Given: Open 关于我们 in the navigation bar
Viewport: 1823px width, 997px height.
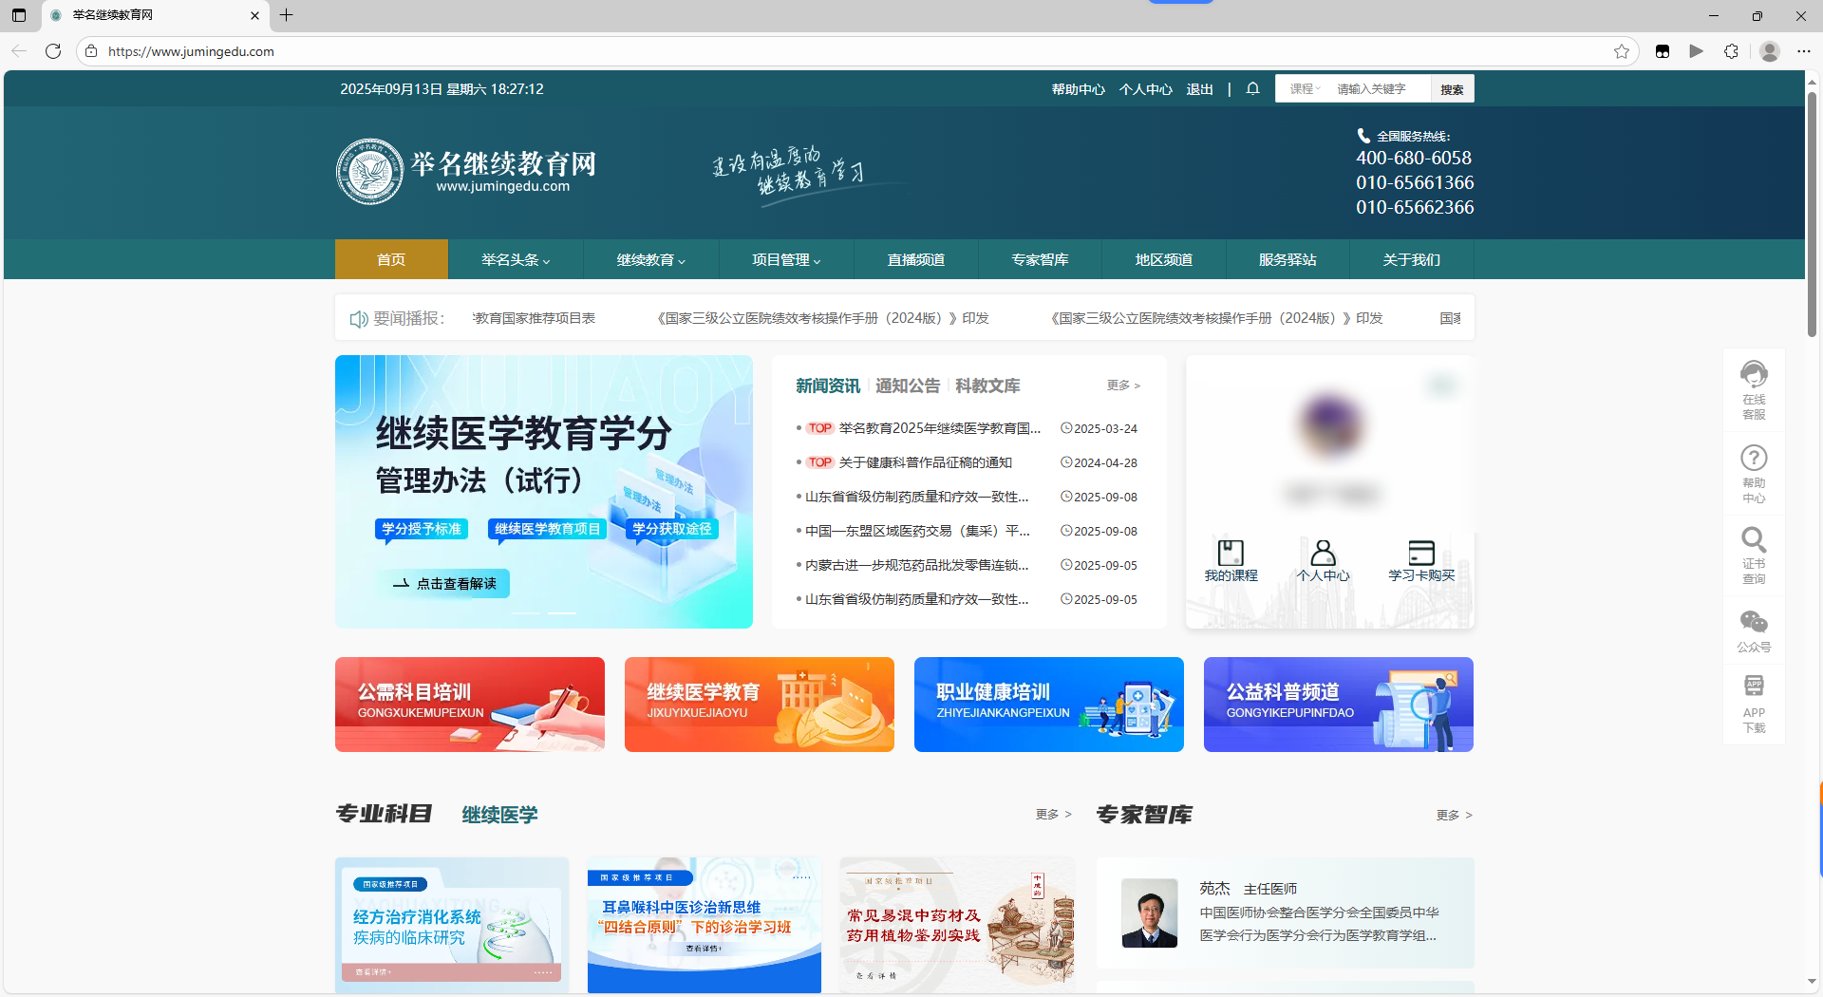Looking at the screenshot, I should [1412, 259].
